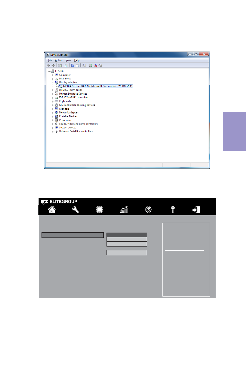Click the Update Driver Software toolbar icon
246x369 pixels.
(x=91, y=65)
